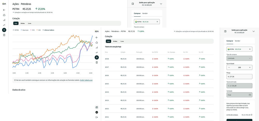Click the Var. Ibovespa column header
The width and height of the screenshot is (259, 121).
click(171, 52)
